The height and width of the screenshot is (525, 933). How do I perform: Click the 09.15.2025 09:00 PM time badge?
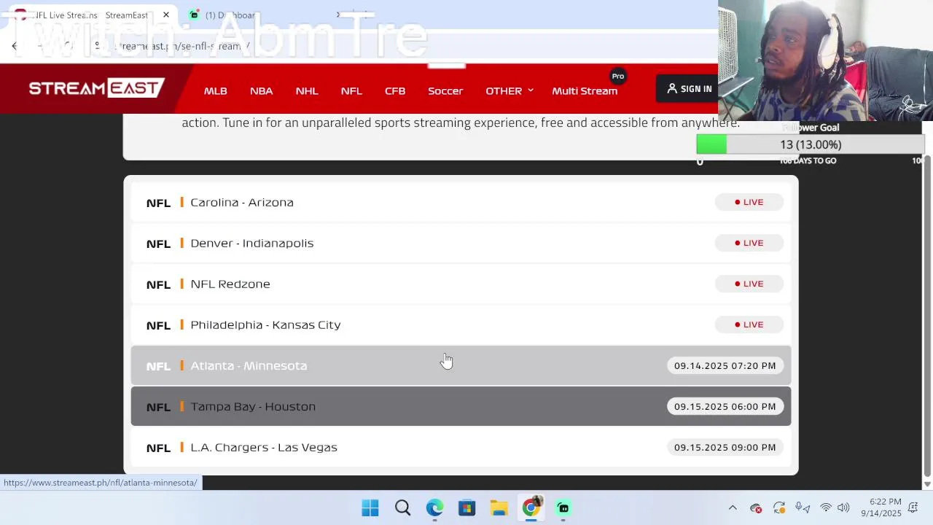(x=725, y=447)
